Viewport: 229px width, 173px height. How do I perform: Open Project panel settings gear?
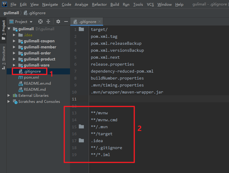(58, 22)
